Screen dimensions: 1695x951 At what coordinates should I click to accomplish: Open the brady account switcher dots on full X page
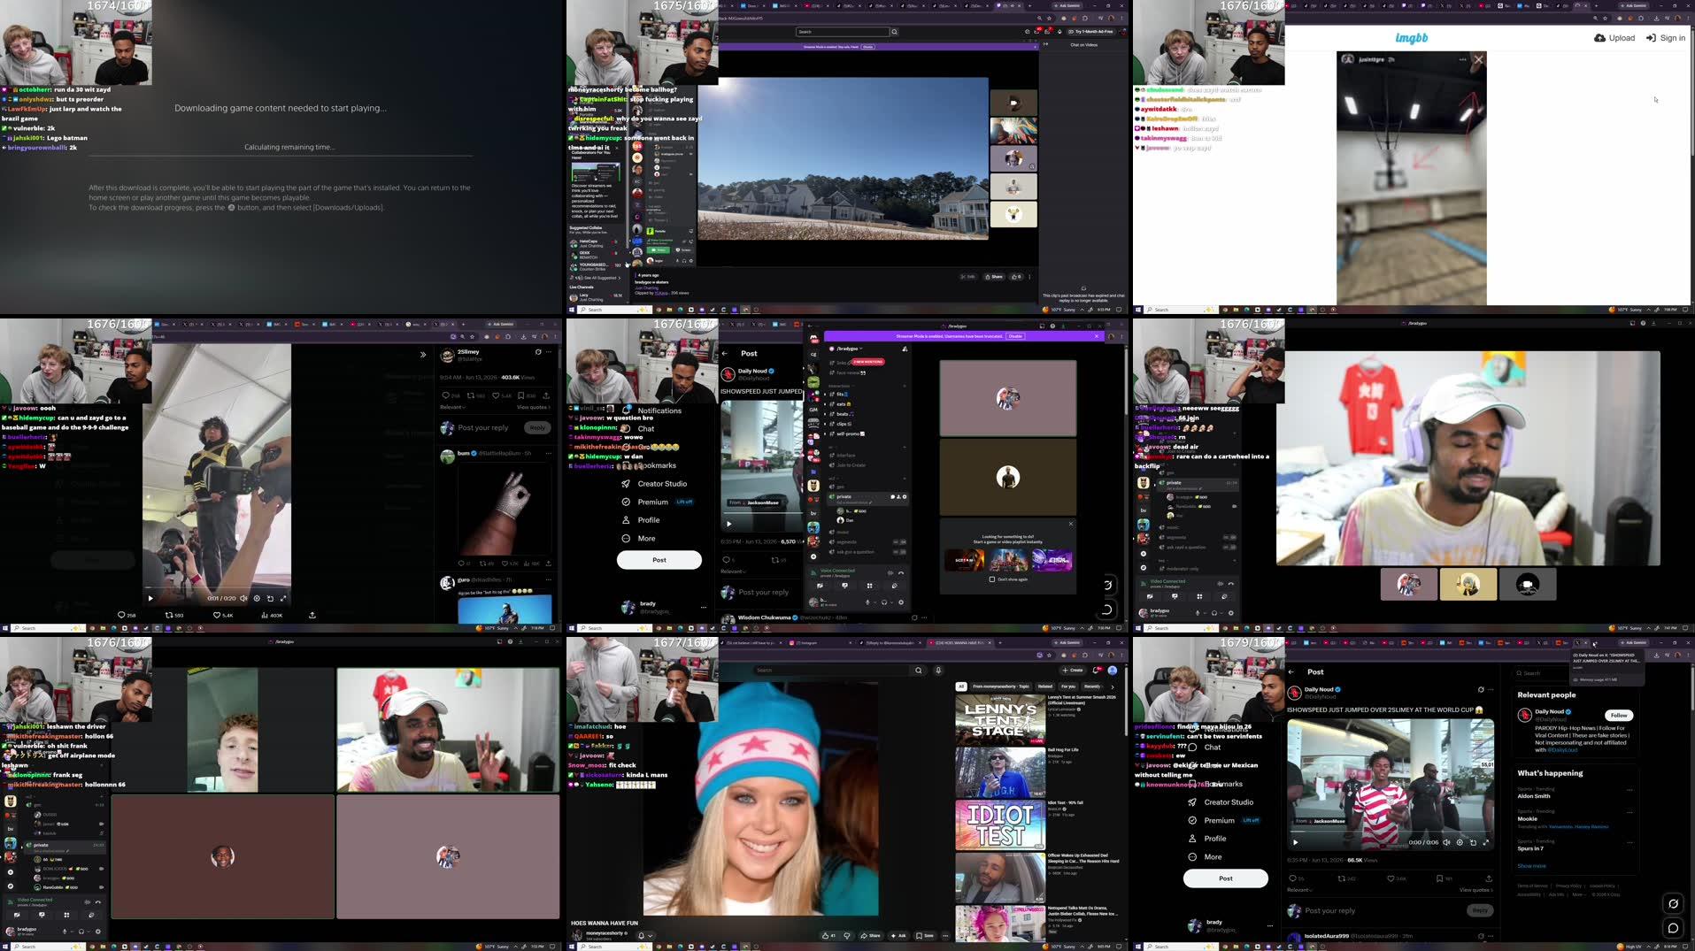(x=1269, y=926)
